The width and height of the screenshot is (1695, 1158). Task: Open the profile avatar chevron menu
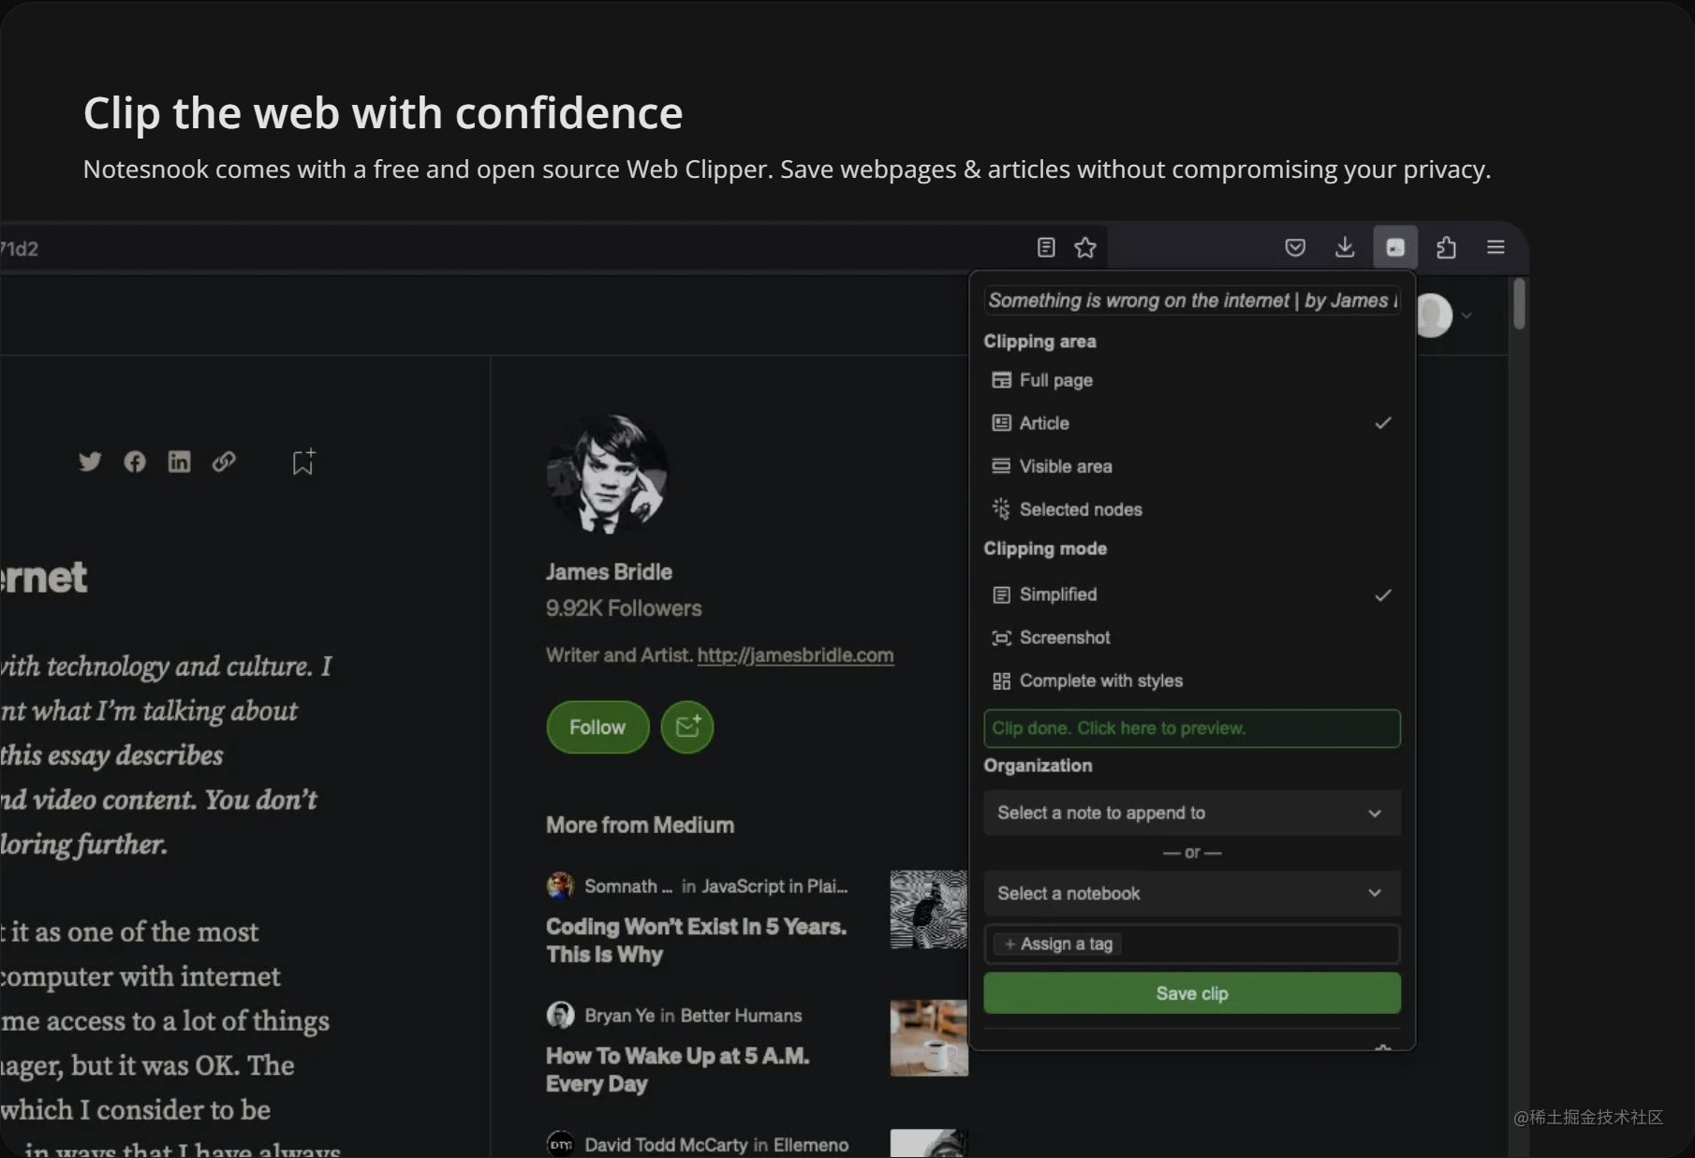[x=1467, y=315]
